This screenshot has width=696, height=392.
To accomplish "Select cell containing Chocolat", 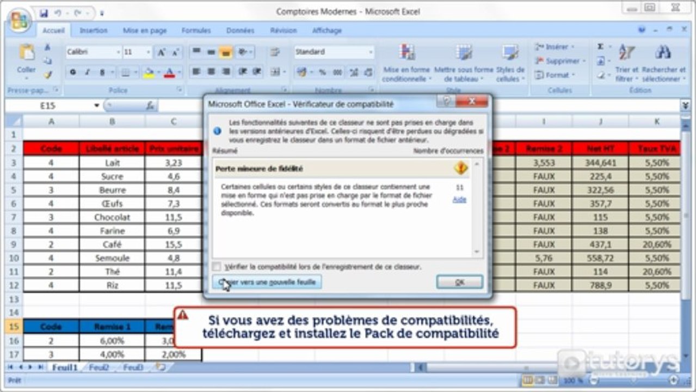I will click(x=112, y=217).
